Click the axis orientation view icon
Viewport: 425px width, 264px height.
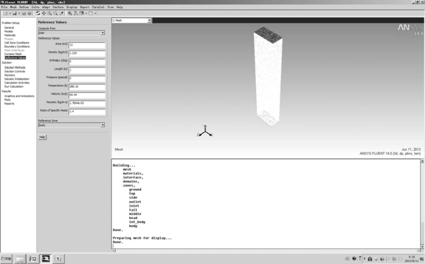coord(76,13)
